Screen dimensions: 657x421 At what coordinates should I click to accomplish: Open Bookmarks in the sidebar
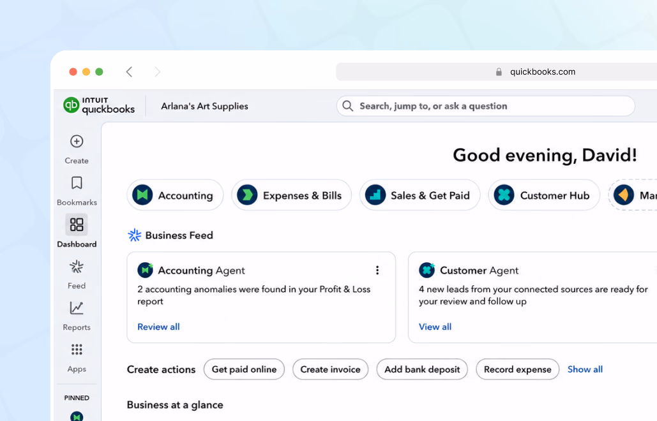(77, 191)
